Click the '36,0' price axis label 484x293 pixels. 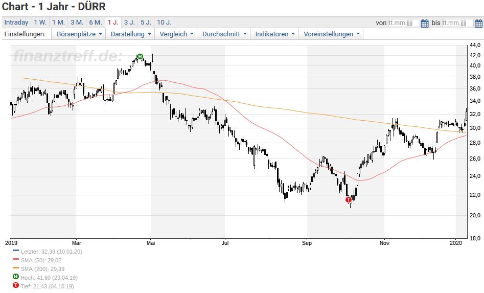click(475, 88)
